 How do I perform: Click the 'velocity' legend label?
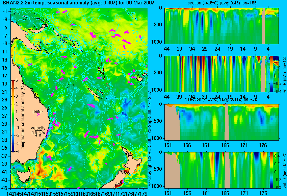pyautogui.click(x=38, y=128)
